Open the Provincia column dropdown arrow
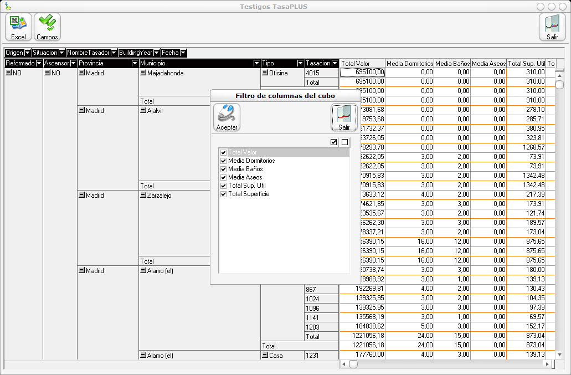The height and width of the screenshot is (375, 571). (x=135, y=64)
